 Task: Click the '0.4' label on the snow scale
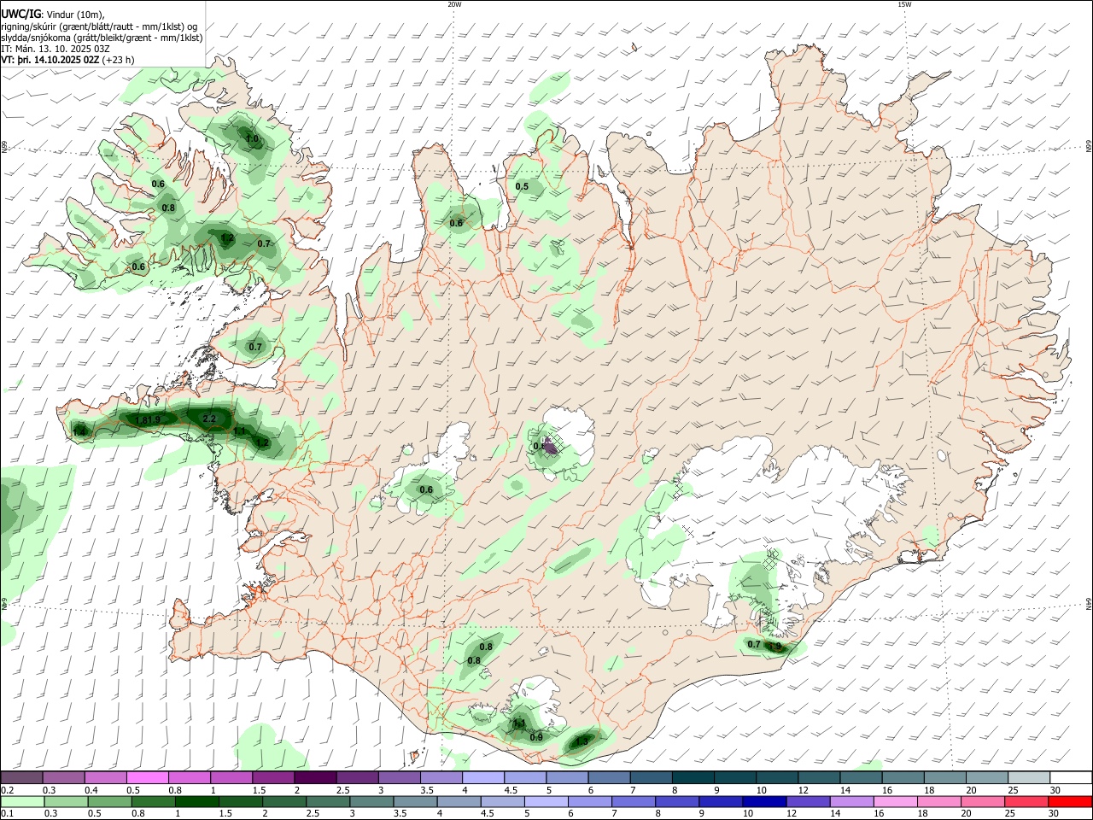(91, 790)
